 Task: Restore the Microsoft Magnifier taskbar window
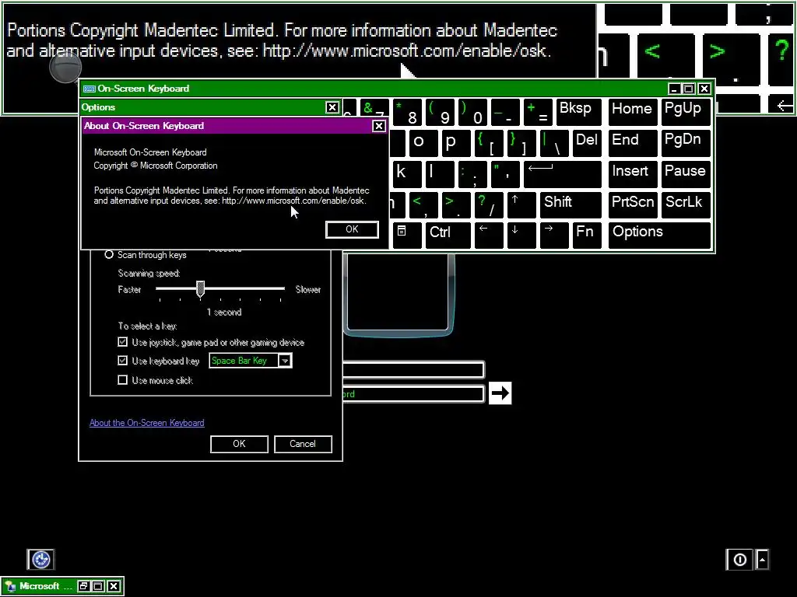83,586
